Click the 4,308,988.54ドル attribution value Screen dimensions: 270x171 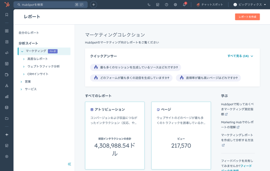(115, 149)
